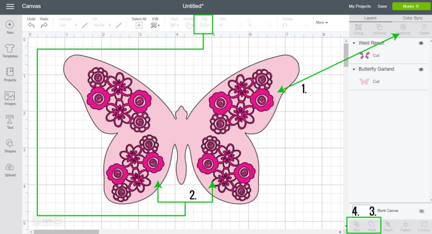Hide the Weld Result layer
This screenshot has width=432, height=234.
(x=421, y=43)
